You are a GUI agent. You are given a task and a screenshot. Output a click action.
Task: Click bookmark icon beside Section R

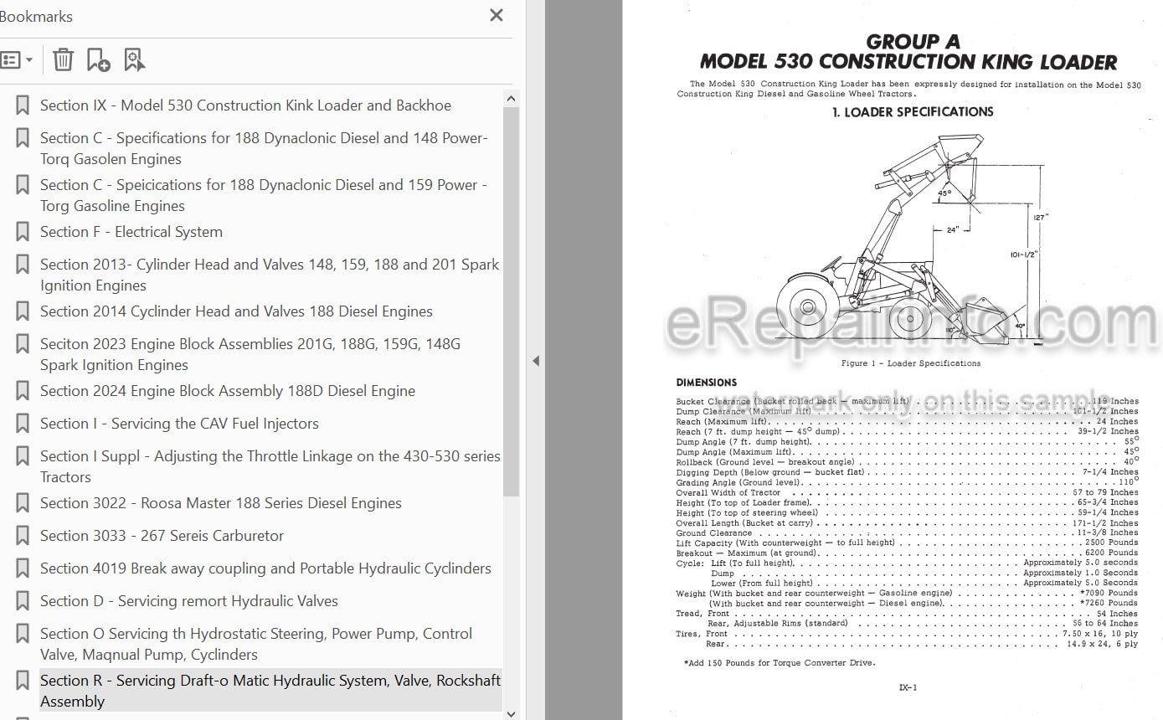click(x=23, y=681)
